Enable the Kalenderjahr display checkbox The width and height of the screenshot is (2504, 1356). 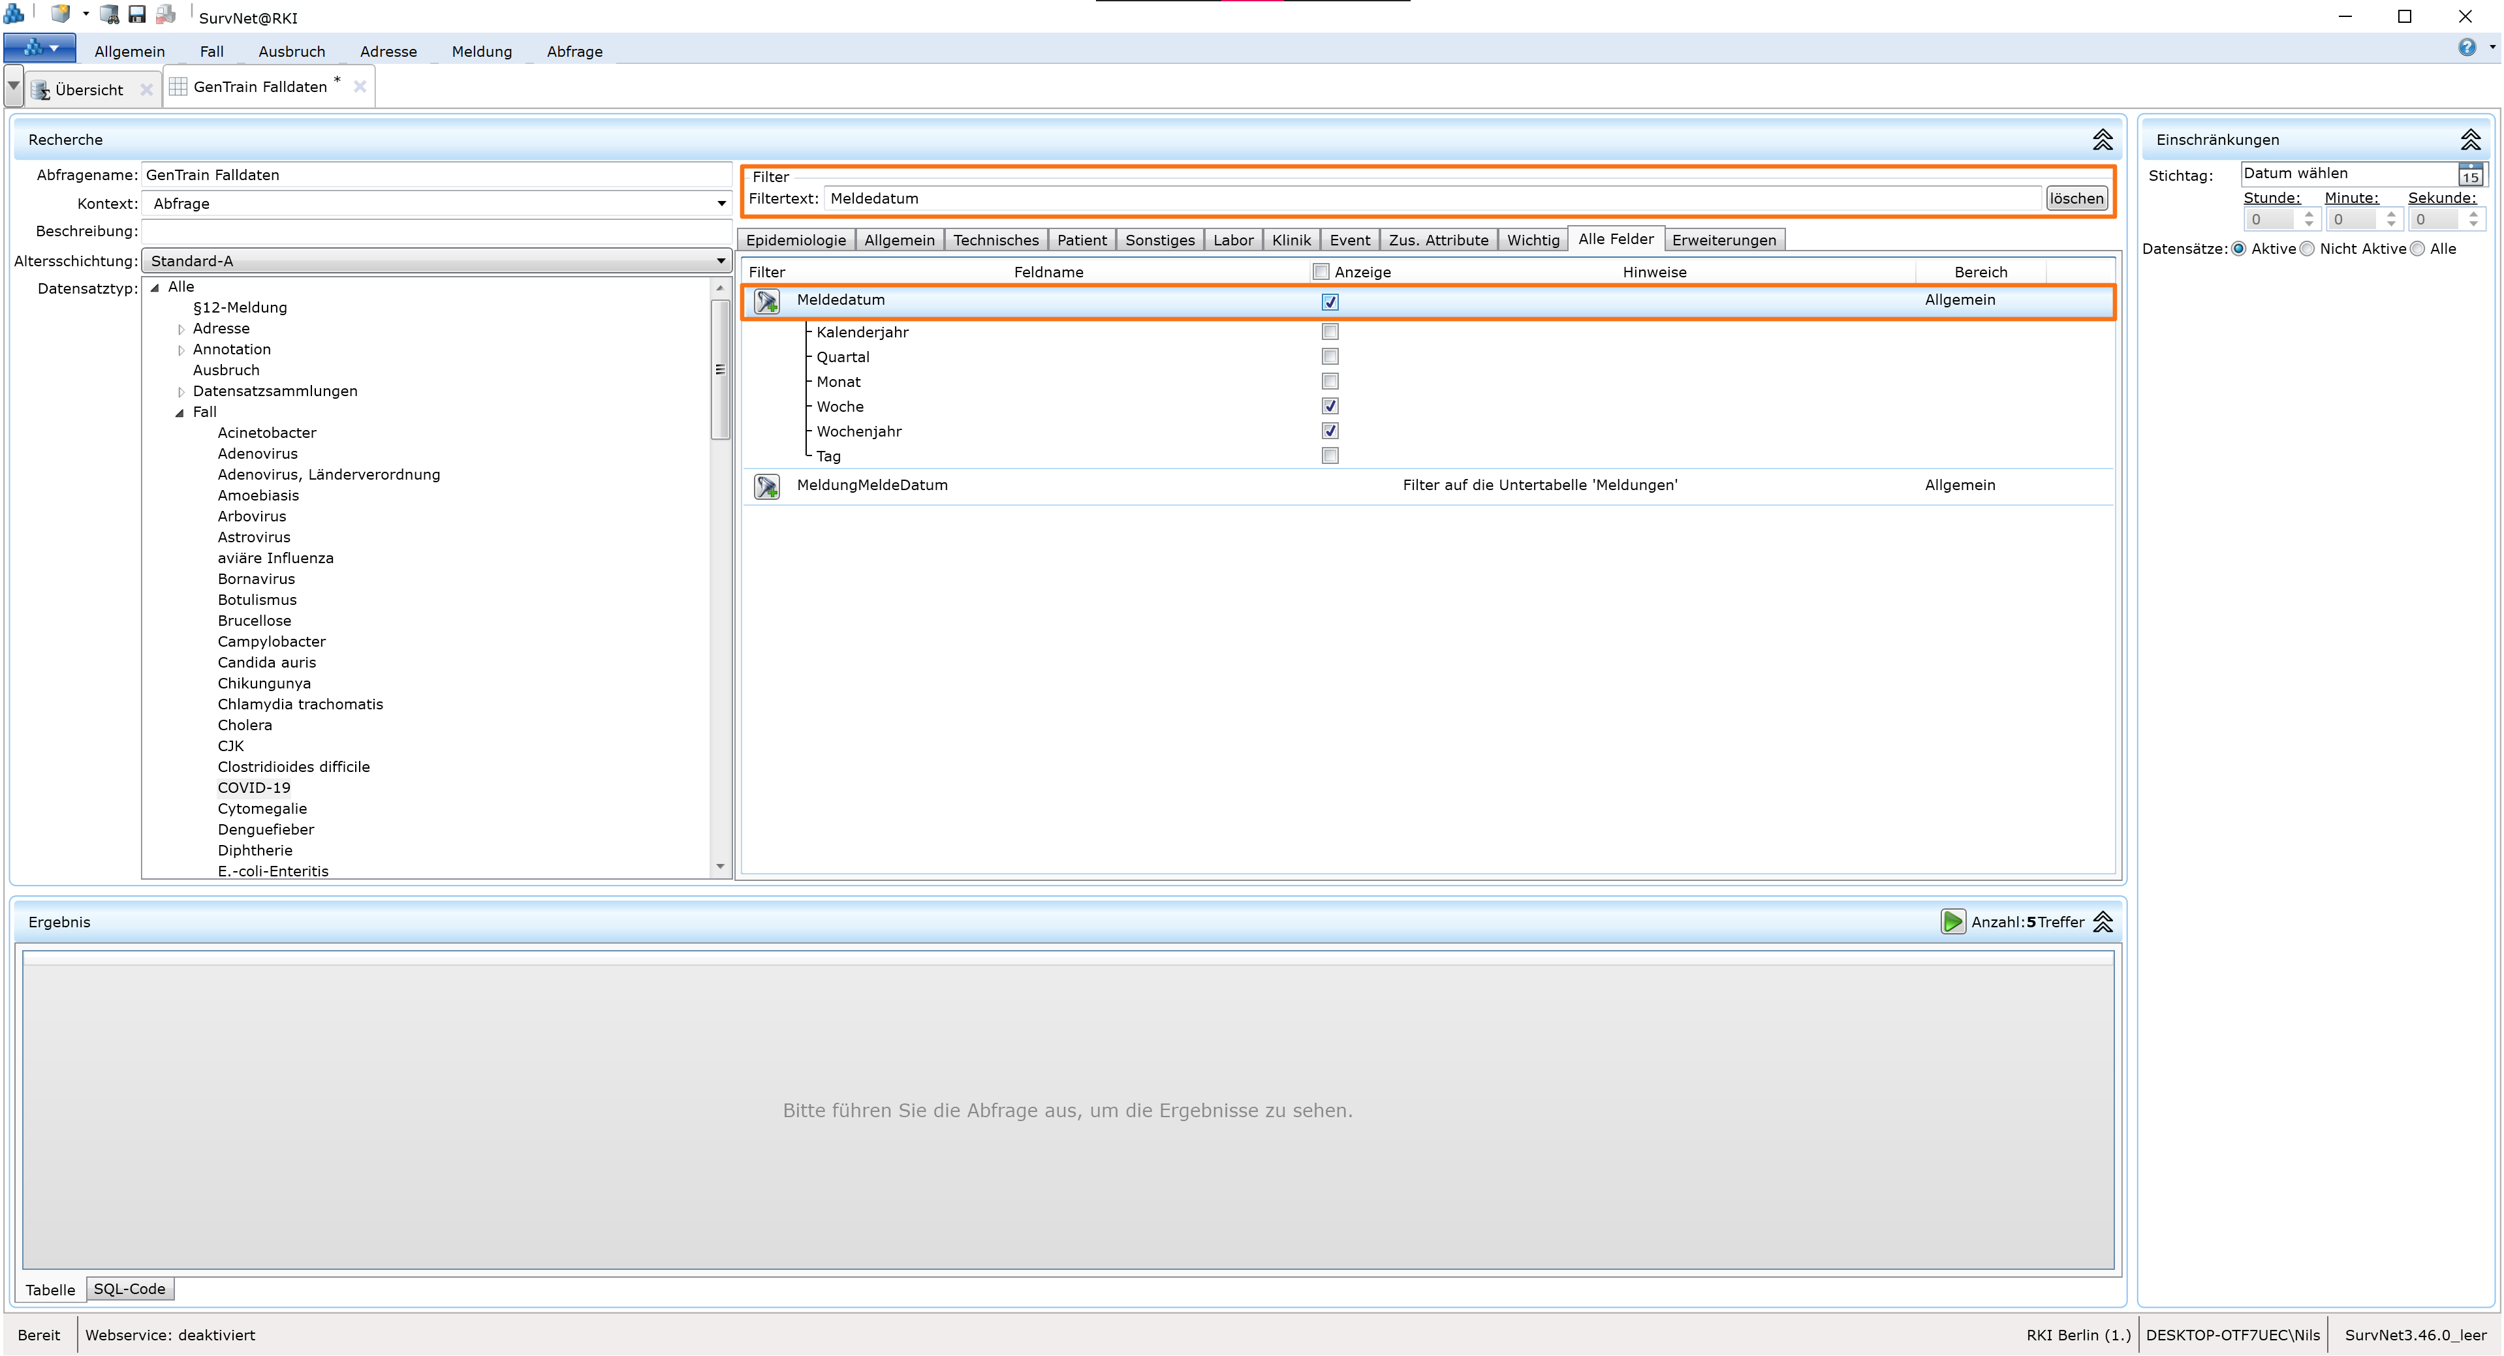click(1330, 331)
